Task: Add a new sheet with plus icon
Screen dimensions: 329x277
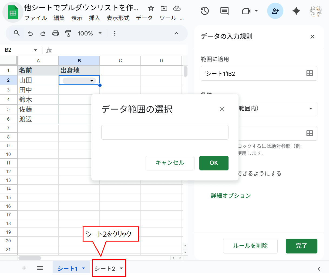Action: coord(24,268)
